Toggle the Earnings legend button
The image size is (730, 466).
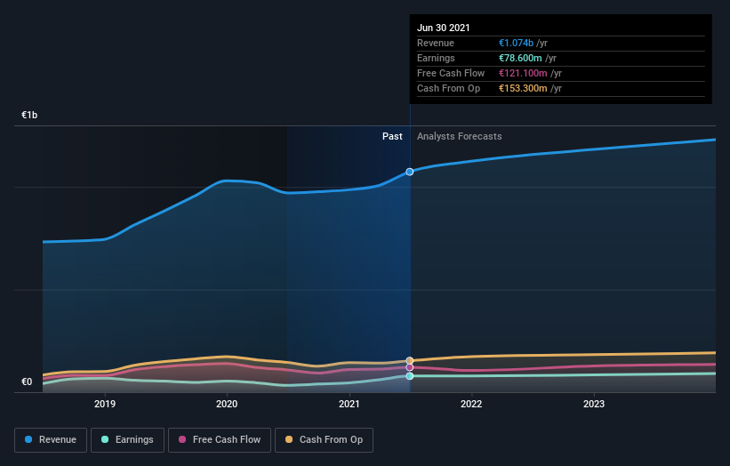pos(127,440)
